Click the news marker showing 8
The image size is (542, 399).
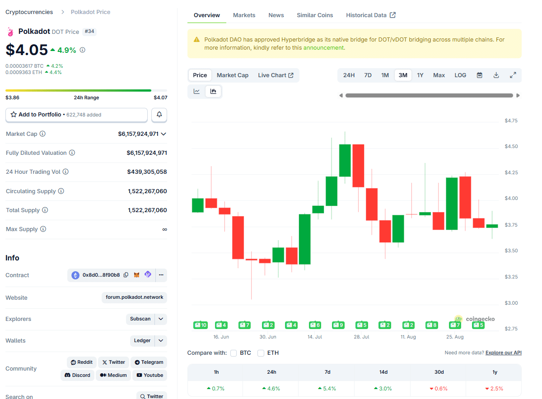(x=432, y=325)
